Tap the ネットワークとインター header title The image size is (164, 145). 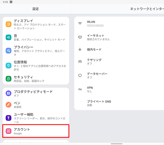(147, 9)
